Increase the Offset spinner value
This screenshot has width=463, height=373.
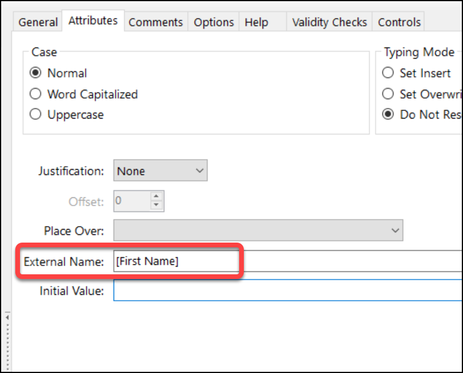[156, 196]
